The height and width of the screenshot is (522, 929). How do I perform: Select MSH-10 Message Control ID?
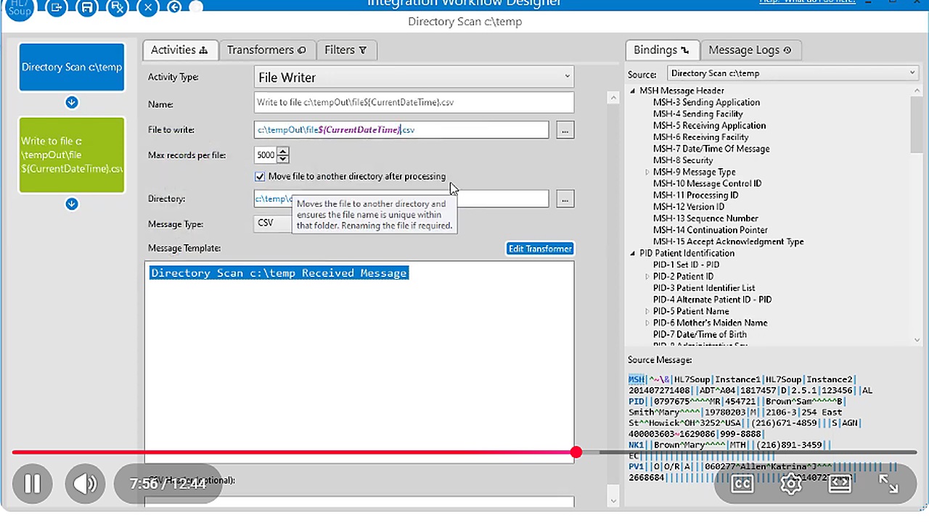point(707,183)
